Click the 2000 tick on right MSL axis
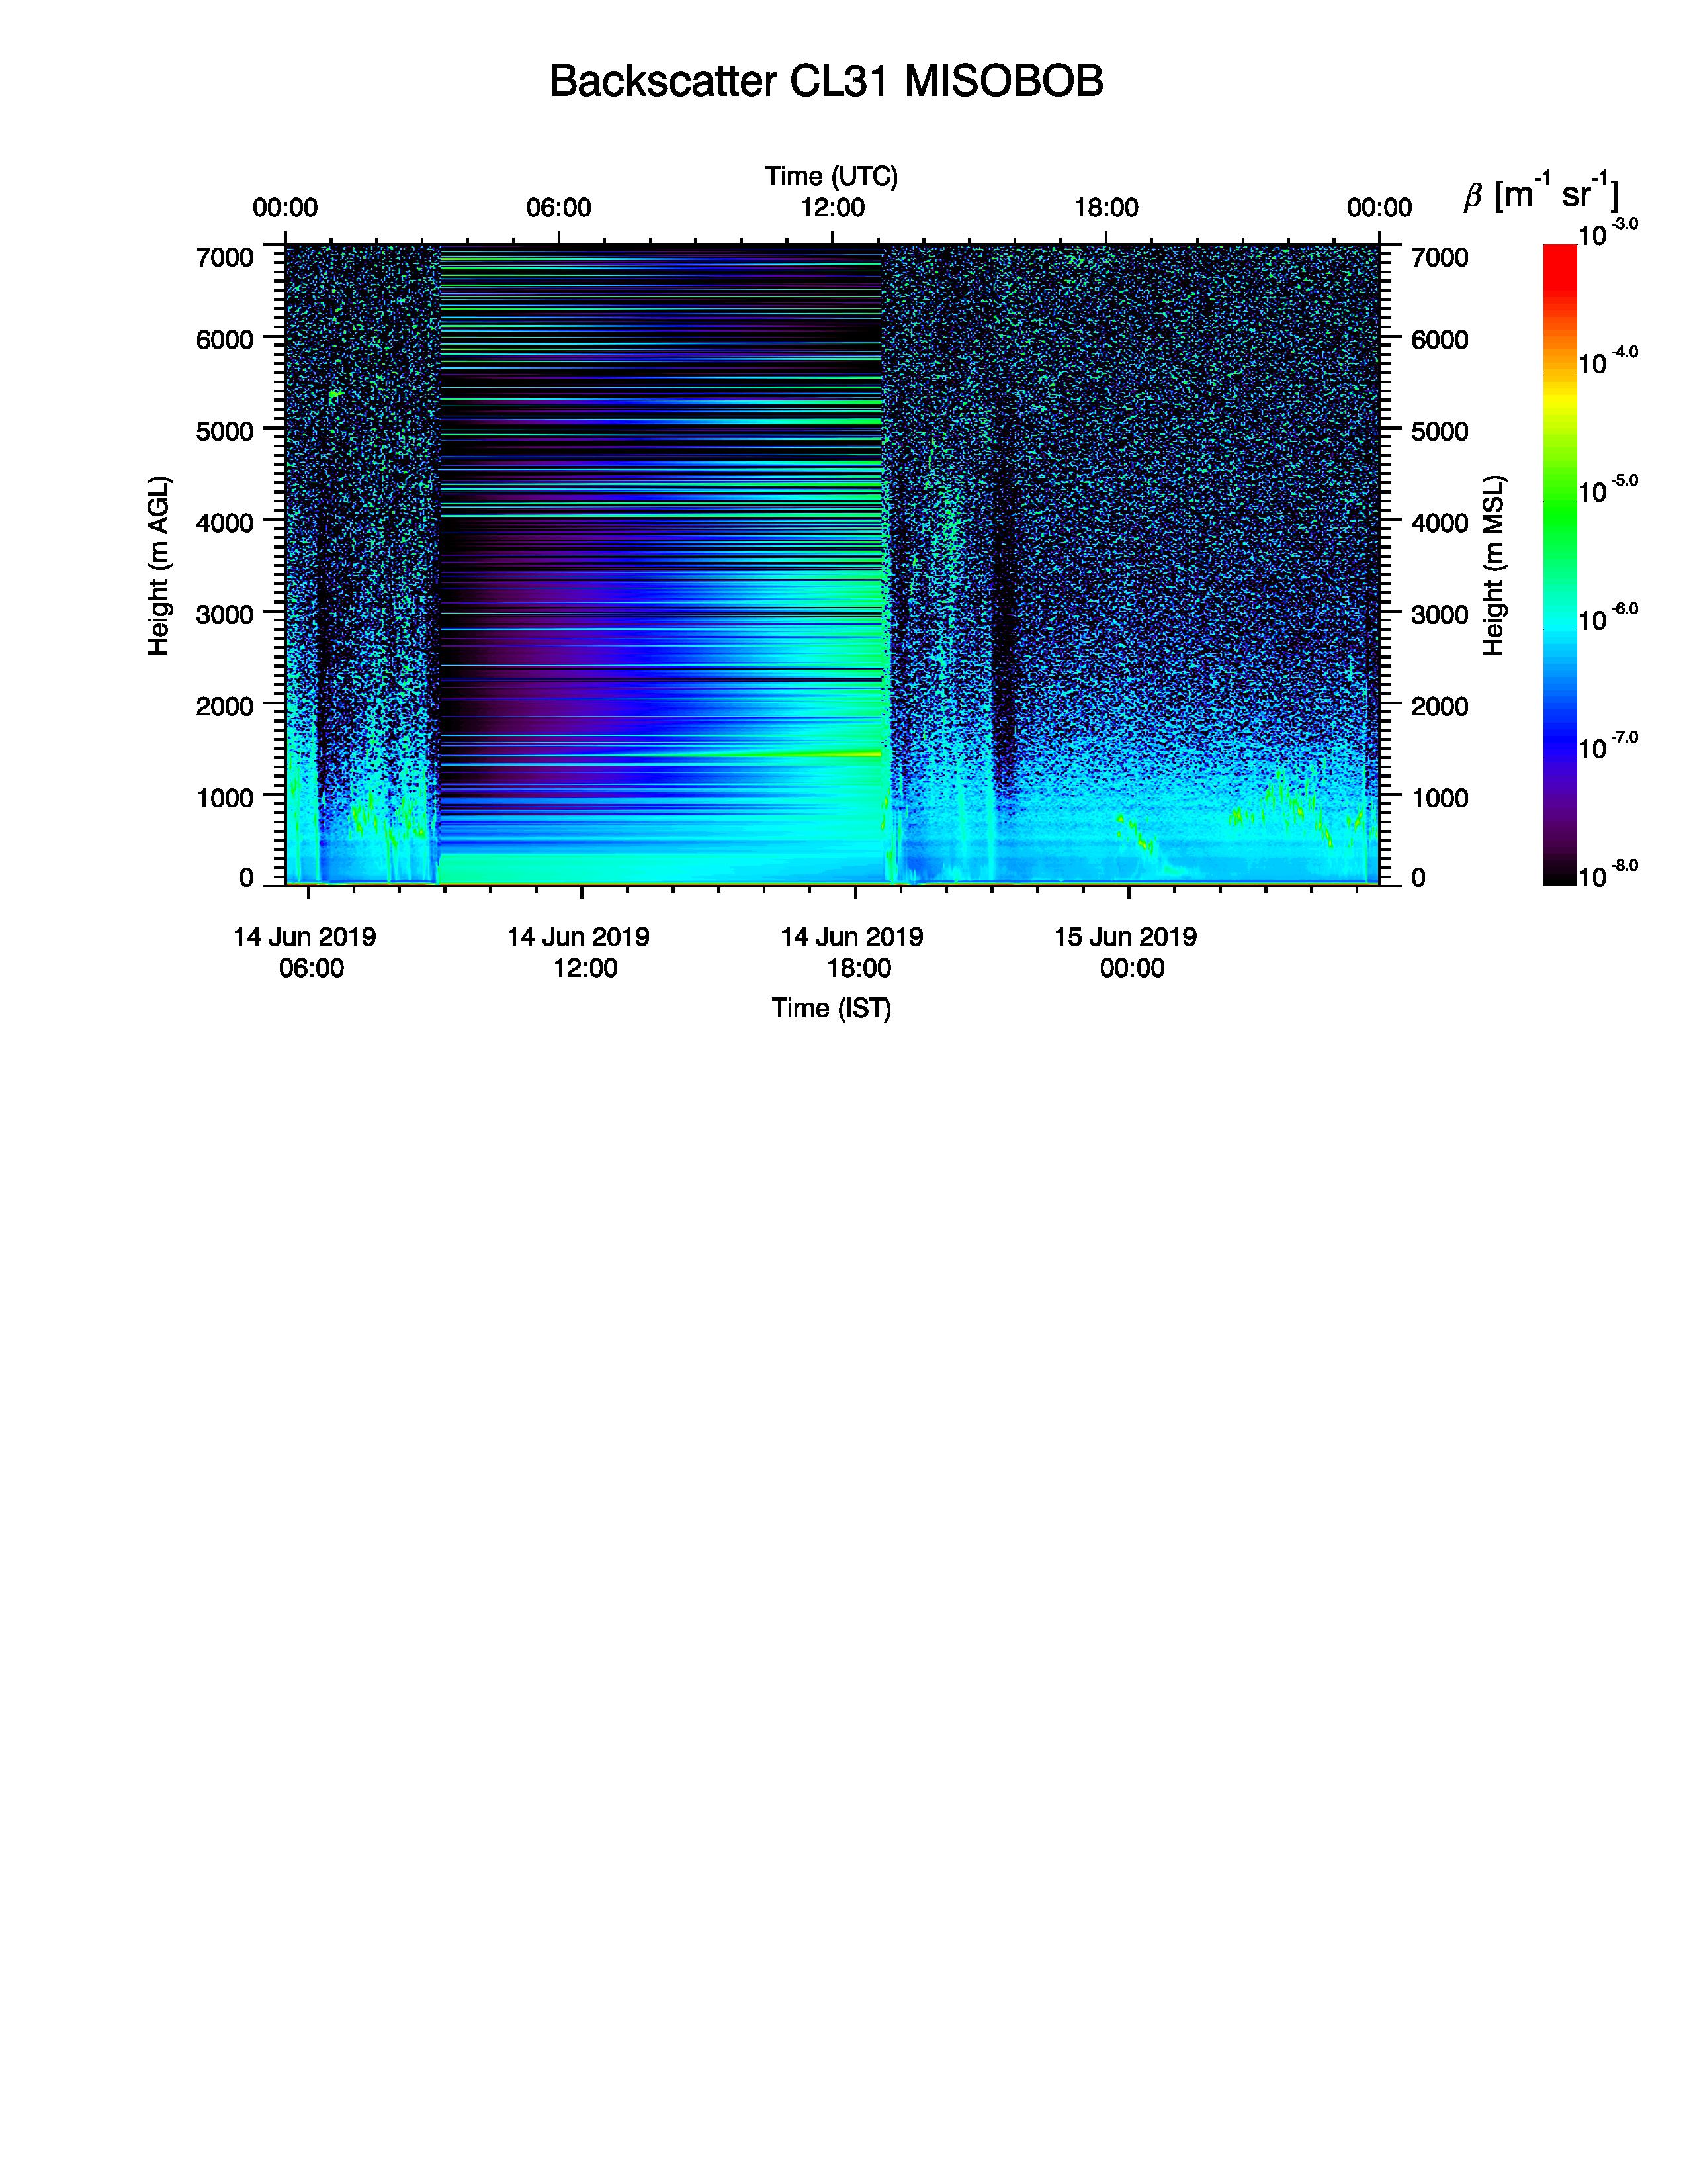1687x2184 pixels. [x=1440, y=706]
